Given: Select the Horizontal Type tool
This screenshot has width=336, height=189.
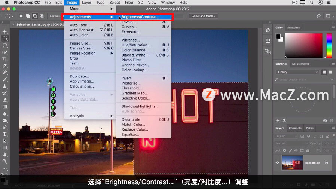Looking at the screenshot, I should pos(4,134).
